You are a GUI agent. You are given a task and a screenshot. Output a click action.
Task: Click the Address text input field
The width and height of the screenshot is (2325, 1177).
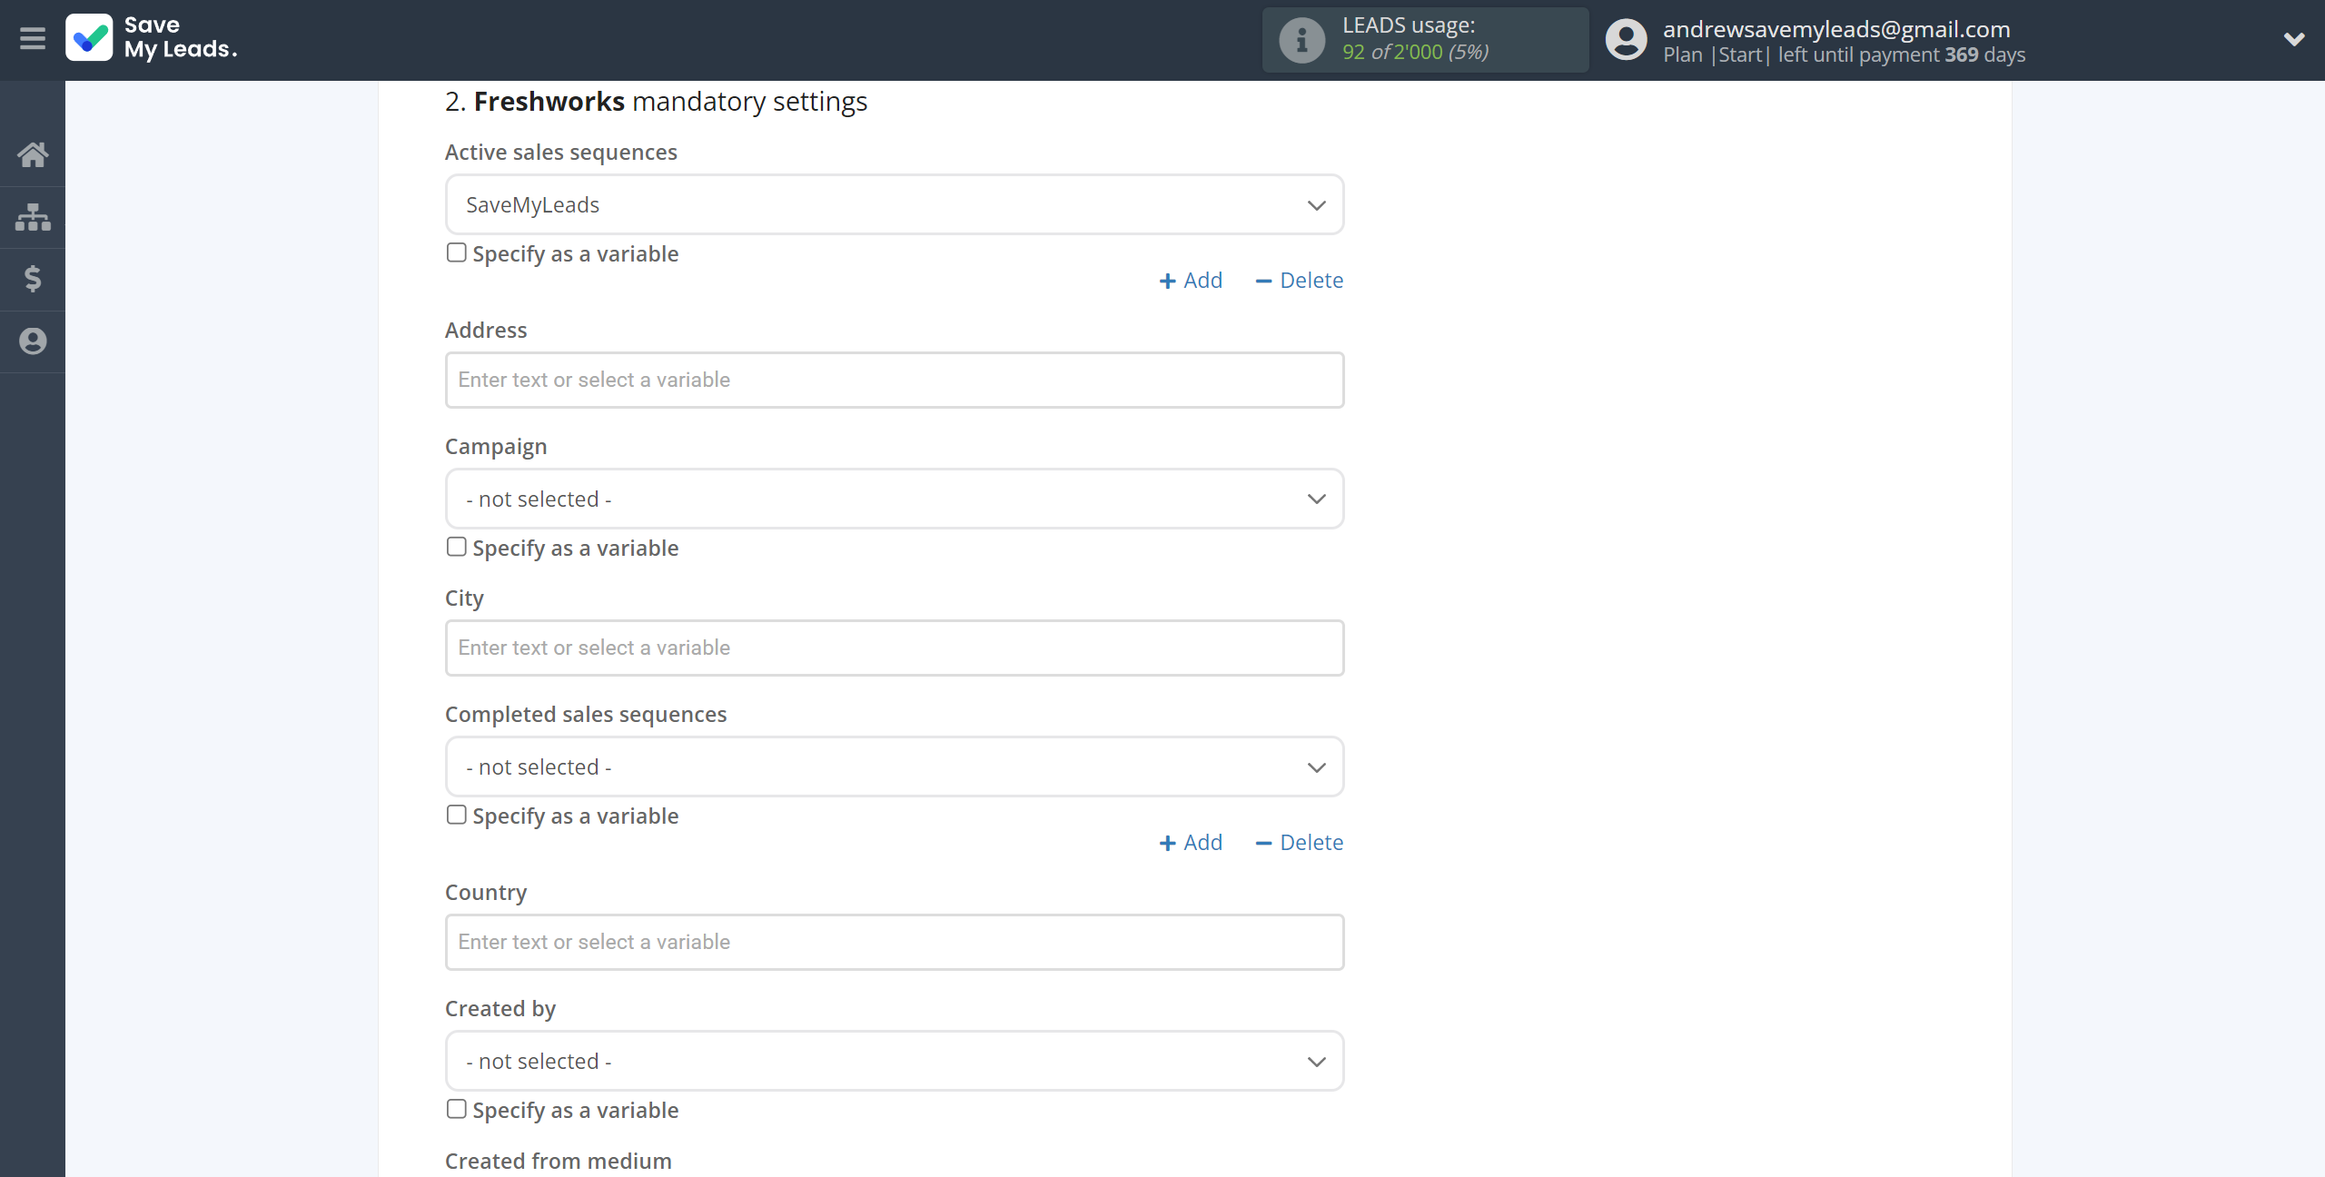coord(895,380)
